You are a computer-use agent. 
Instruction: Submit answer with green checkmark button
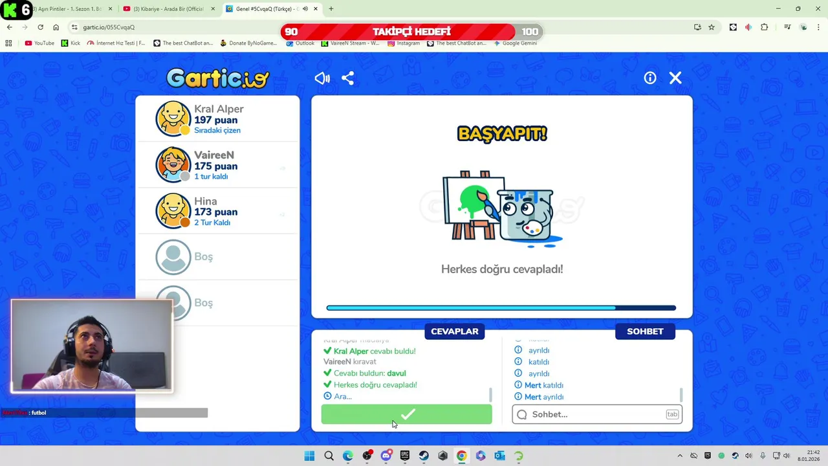406,414
